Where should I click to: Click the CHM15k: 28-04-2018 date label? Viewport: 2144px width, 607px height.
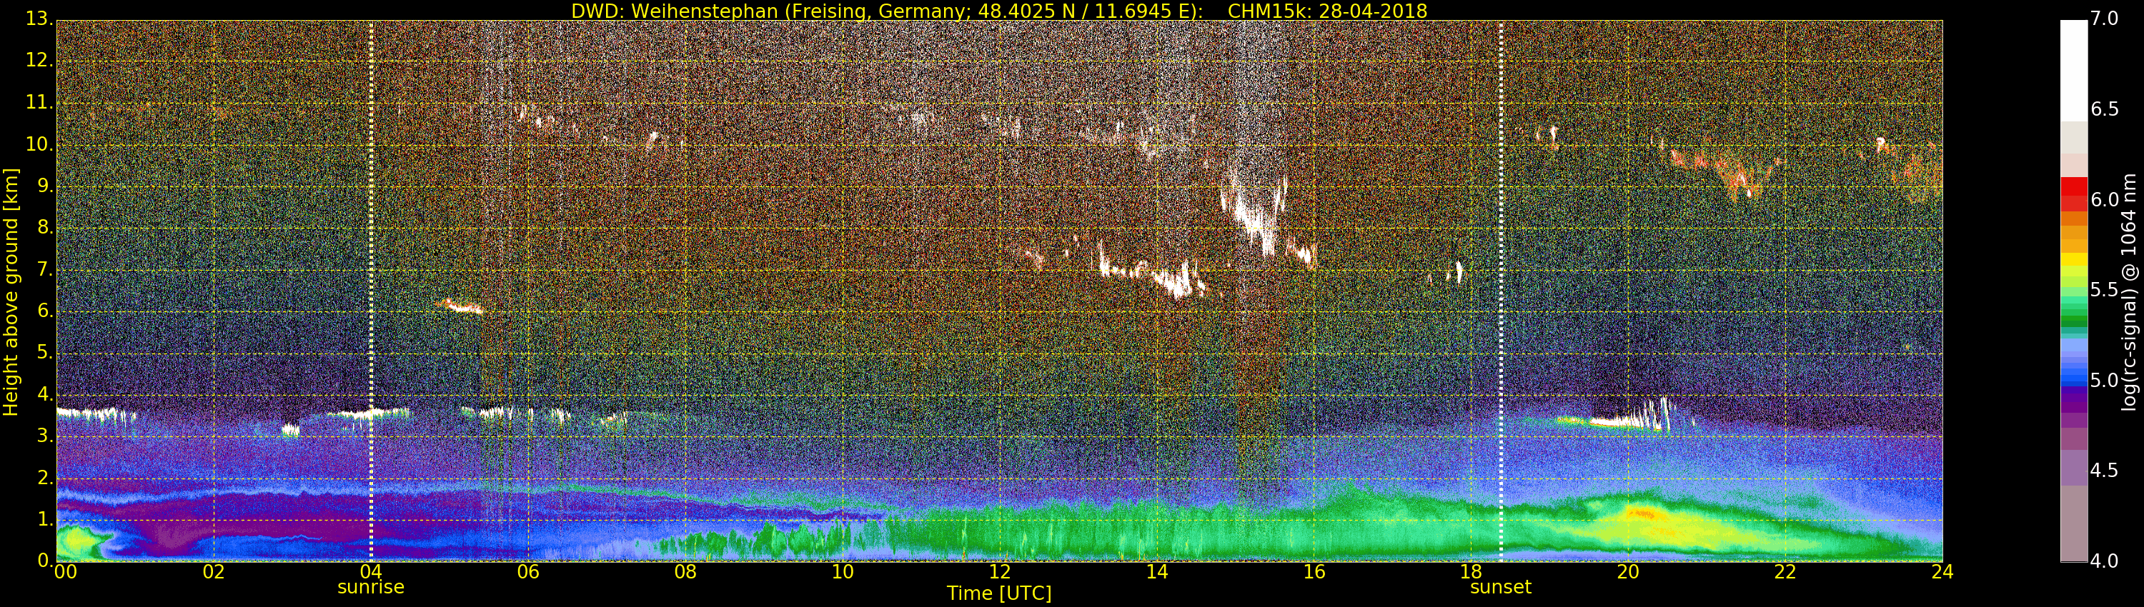[1328, 11]
